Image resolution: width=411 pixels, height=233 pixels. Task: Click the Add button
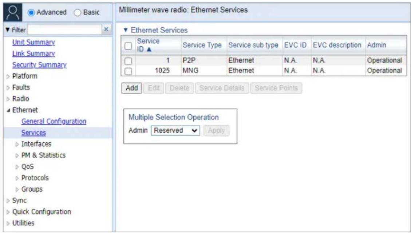pos(131,88)
